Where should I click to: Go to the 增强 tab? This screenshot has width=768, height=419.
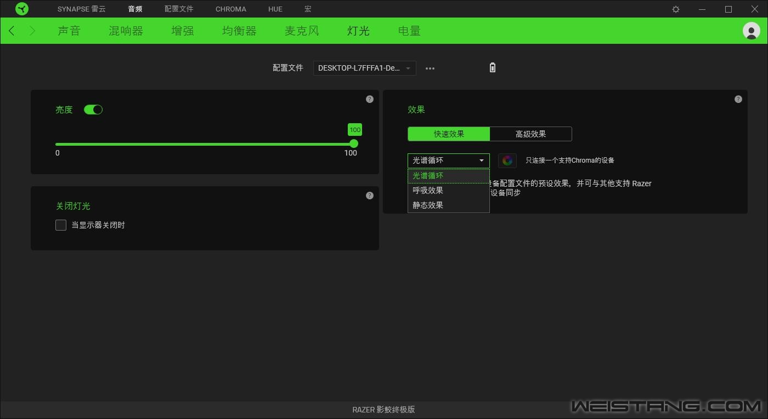pos(183,31)
